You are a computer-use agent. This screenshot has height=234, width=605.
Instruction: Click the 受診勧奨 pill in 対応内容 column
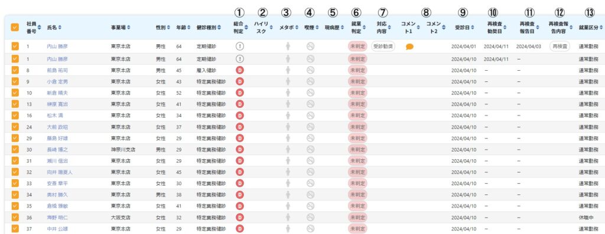[383, 46]
